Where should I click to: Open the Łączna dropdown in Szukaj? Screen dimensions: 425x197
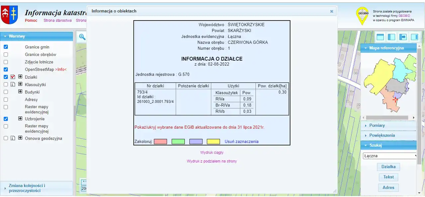[x=390, y=156]
